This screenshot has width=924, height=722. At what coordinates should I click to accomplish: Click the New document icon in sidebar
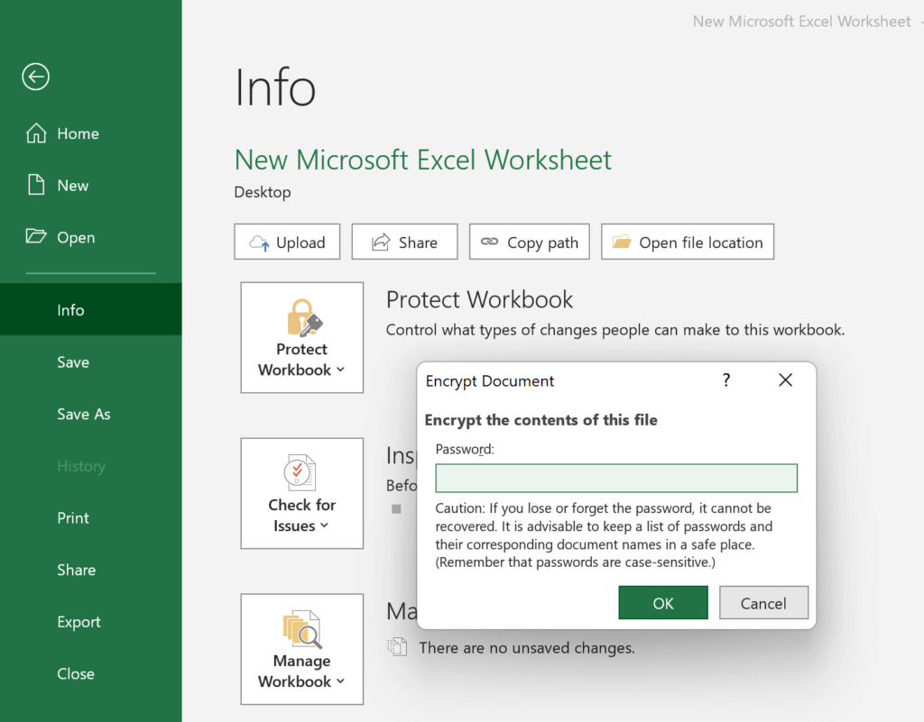[36, 185]
